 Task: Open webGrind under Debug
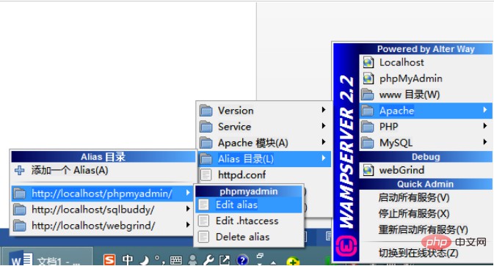click(x=426, y=170)
